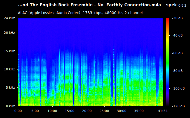Click the -40 dB scale label

[177, 35]
